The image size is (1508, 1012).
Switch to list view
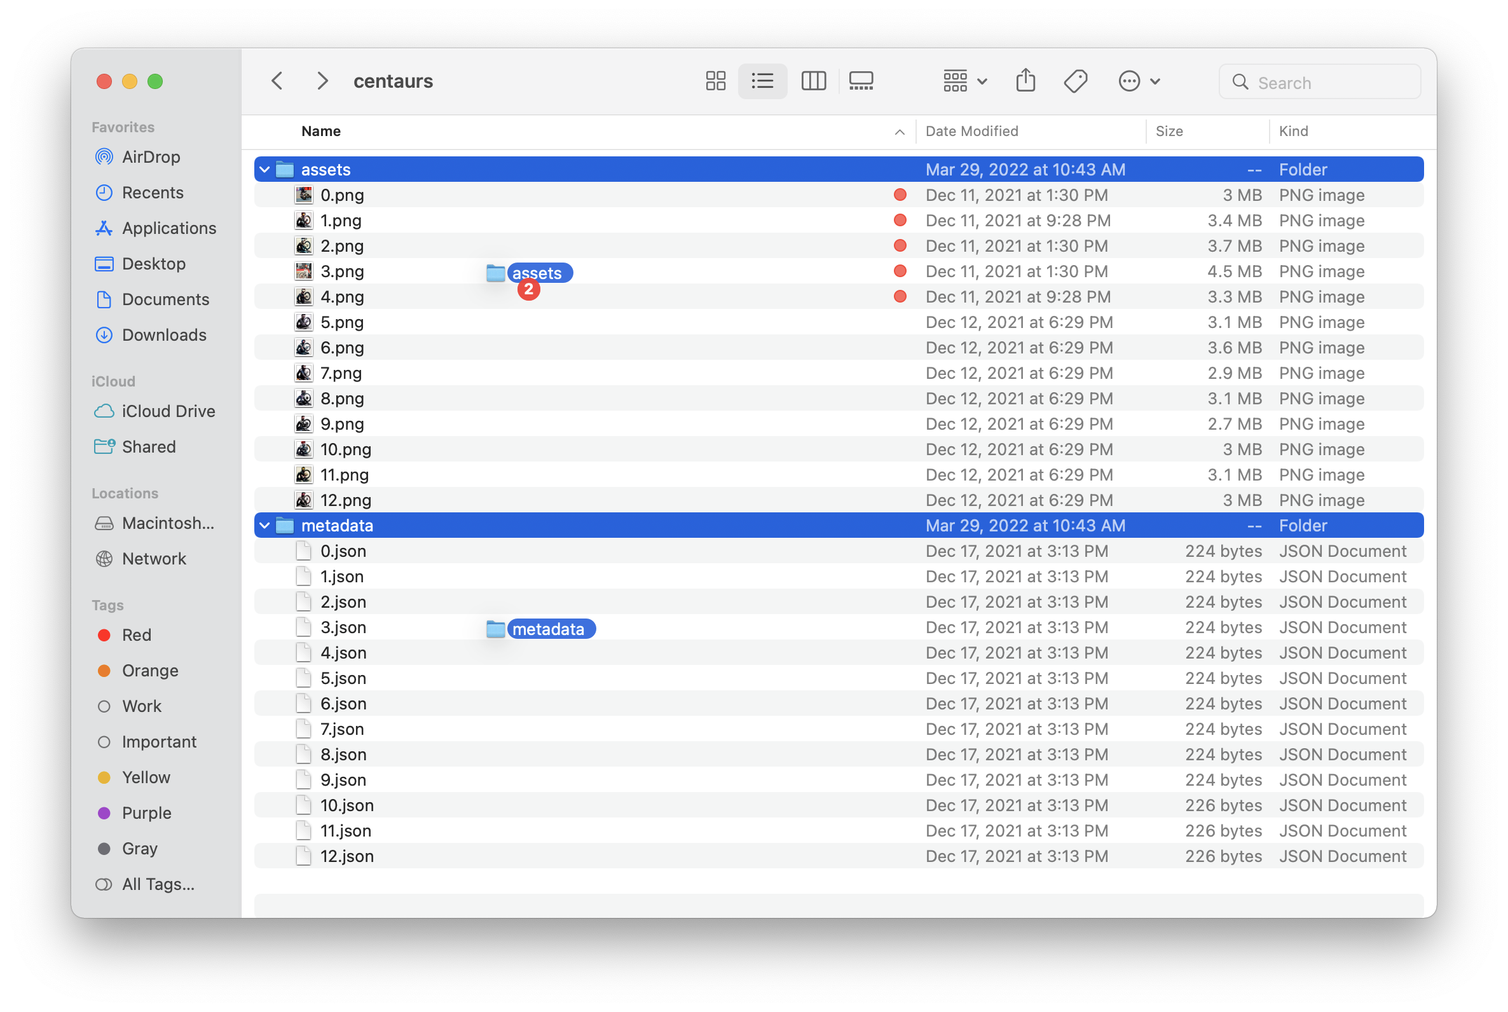coord(758,80)
